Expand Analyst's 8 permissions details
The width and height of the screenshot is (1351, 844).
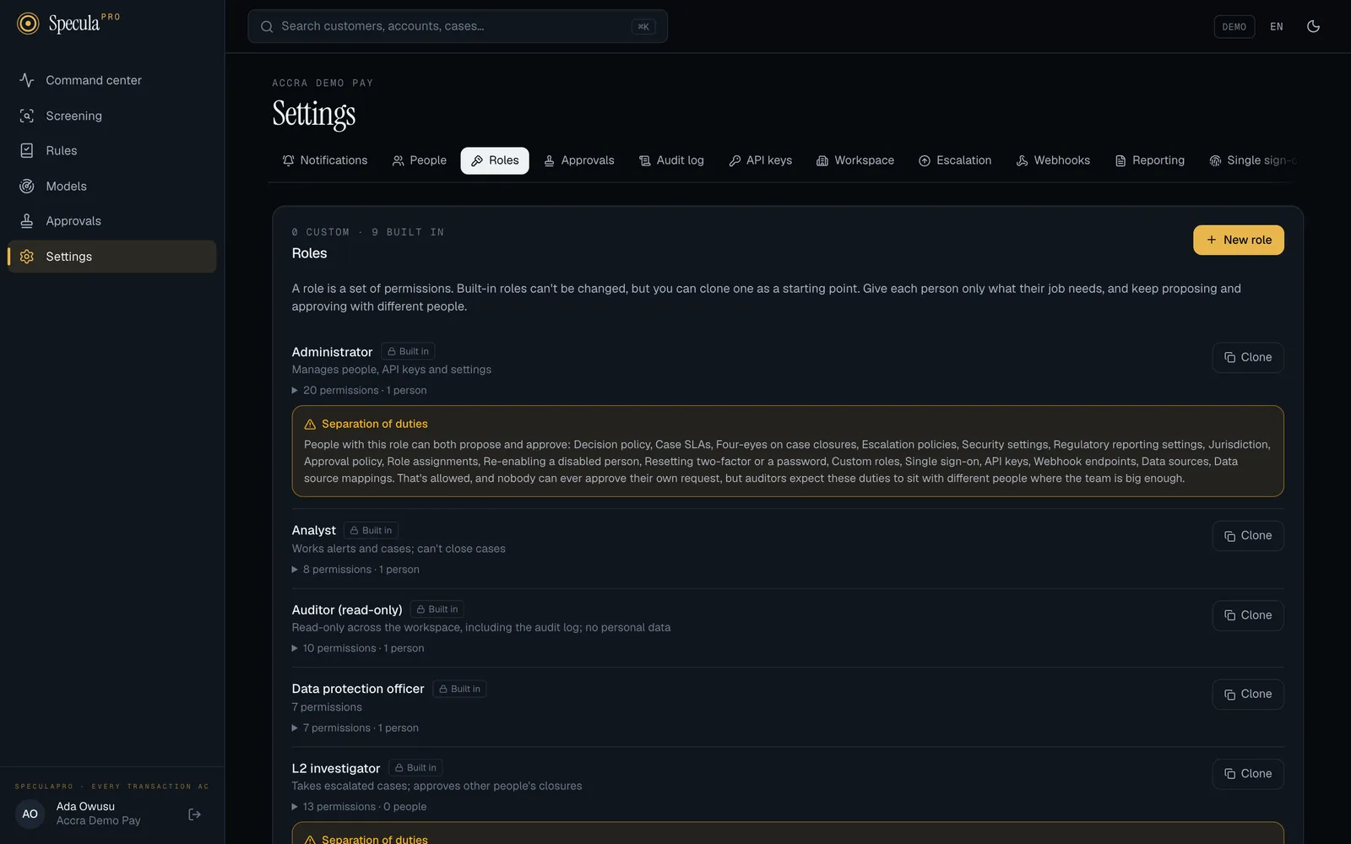coord(355,570)
